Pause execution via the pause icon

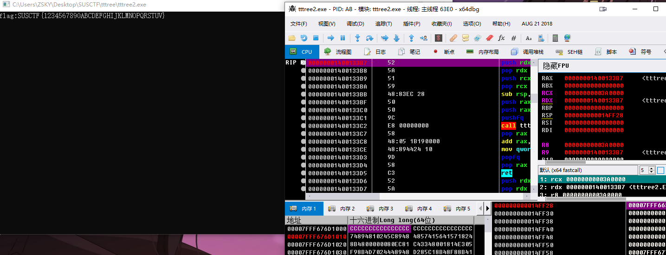(x=343, y=38)
